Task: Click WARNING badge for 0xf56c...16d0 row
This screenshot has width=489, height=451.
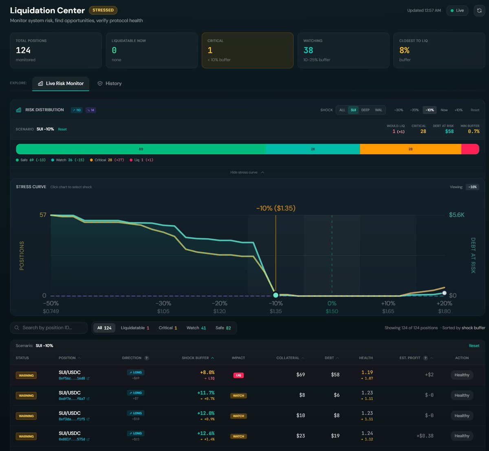Action: pyautogui.click(x=26, y=375)
